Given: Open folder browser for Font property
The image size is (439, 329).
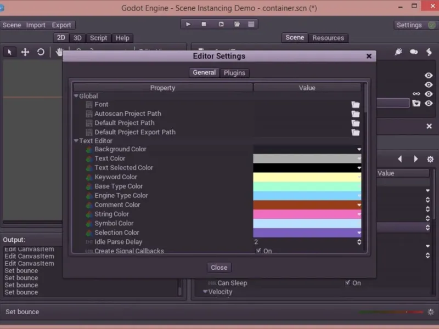Looking at the screenshot, I should [356, 105].
